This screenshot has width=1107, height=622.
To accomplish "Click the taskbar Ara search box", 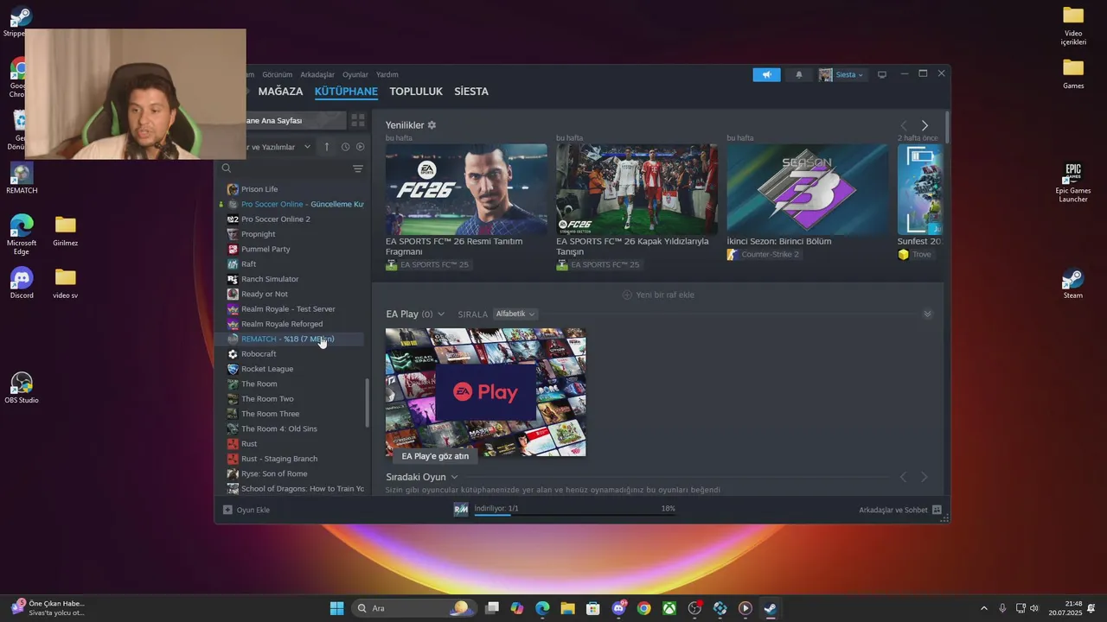I will point(413,608).
